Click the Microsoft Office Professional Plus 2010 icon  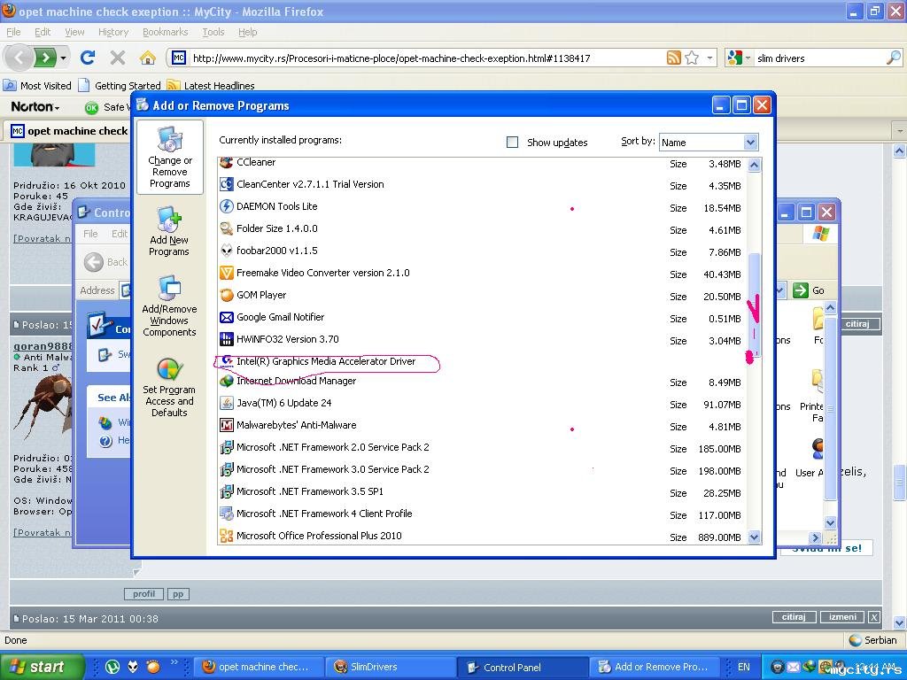(227, 536)
